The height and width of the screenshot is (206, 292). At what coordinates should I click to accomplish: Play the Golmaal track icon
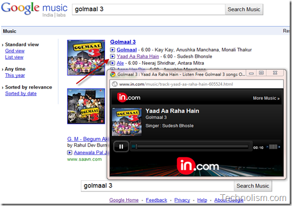click(x=112, y=50)
